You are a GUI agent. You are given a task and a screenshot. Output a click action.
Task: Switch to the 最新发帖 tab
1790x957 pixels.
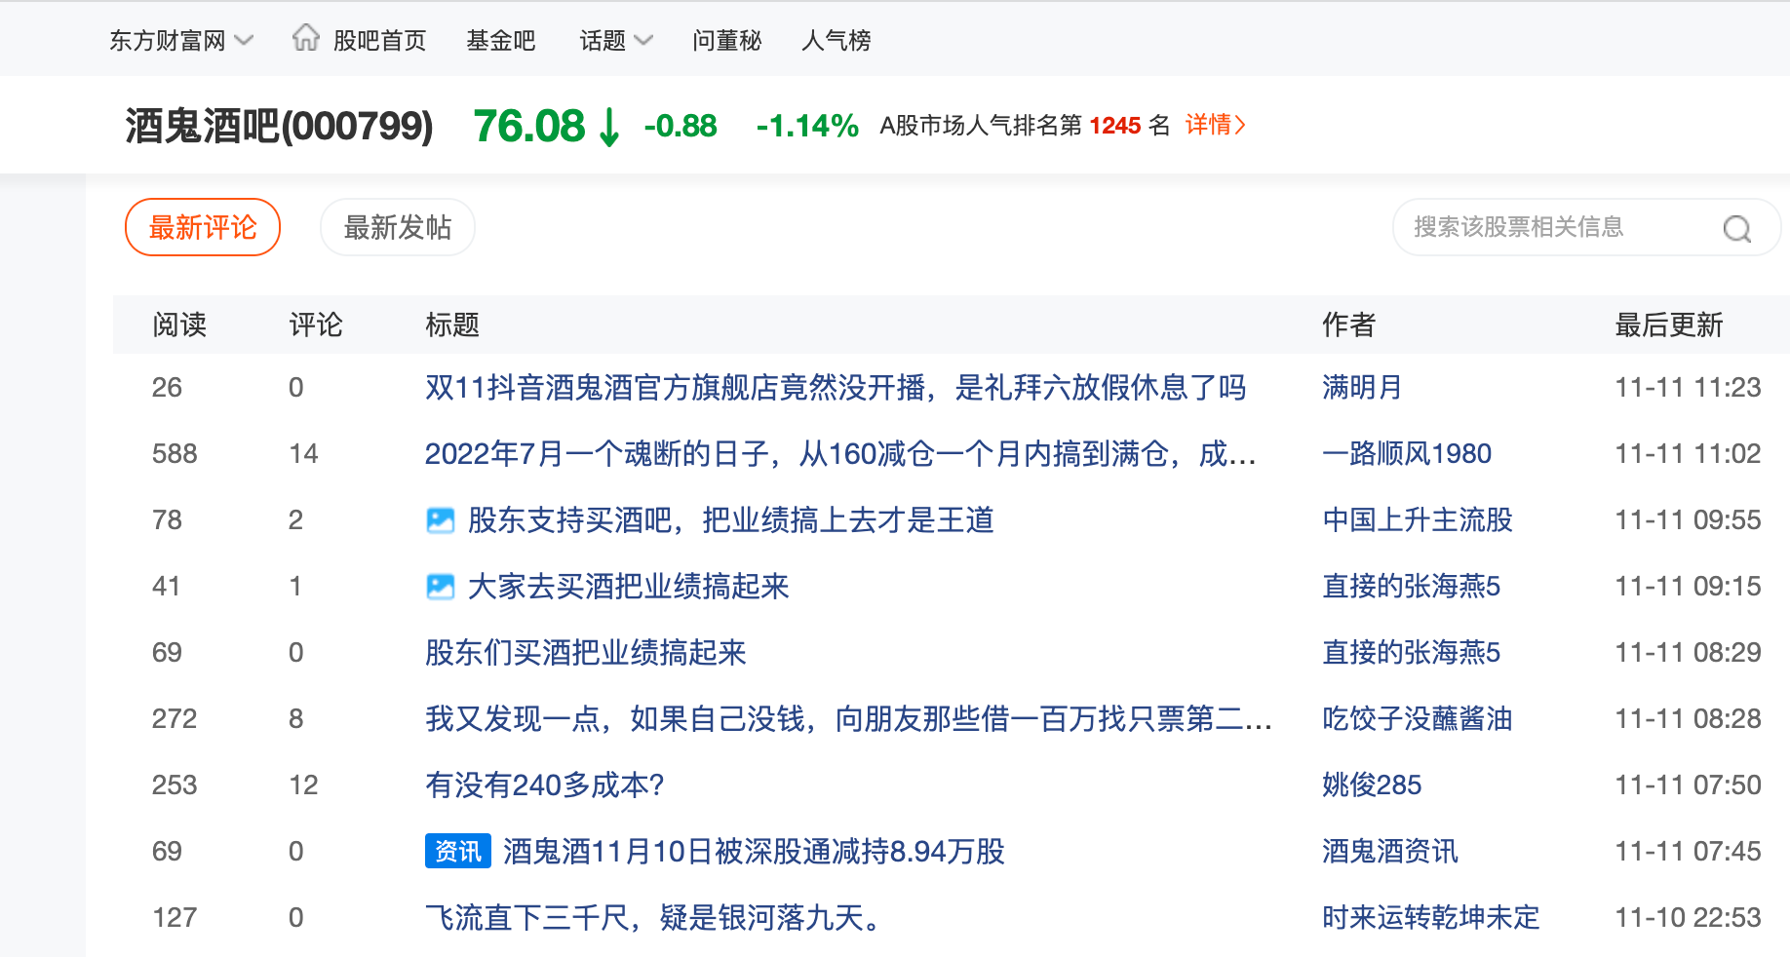coord(398,227)
